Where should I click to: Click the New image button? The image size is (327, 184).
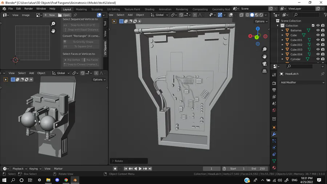pyautogui.click(x=50, y=15)
